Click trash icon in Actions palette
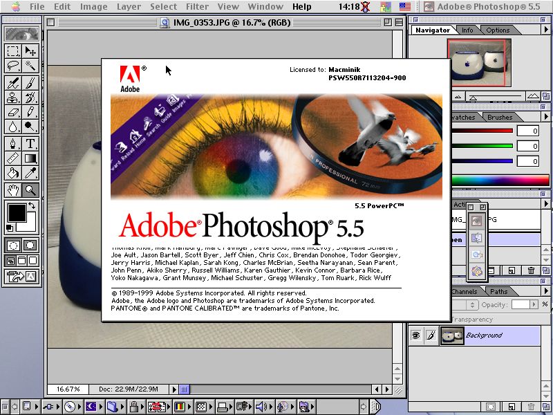The width and height of the screenshot is (553, 415). (x=531, y=270)
